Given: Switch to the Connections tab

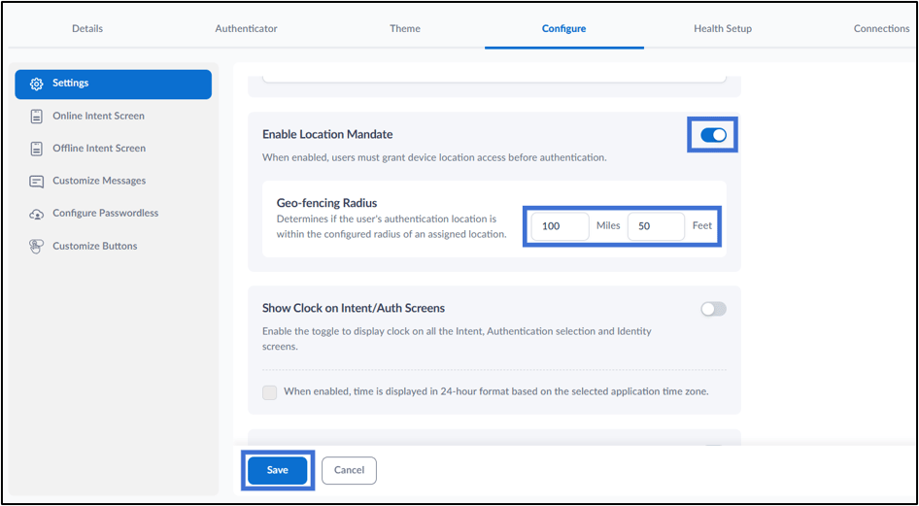Looking at the screenshot, I should (881, 28).
